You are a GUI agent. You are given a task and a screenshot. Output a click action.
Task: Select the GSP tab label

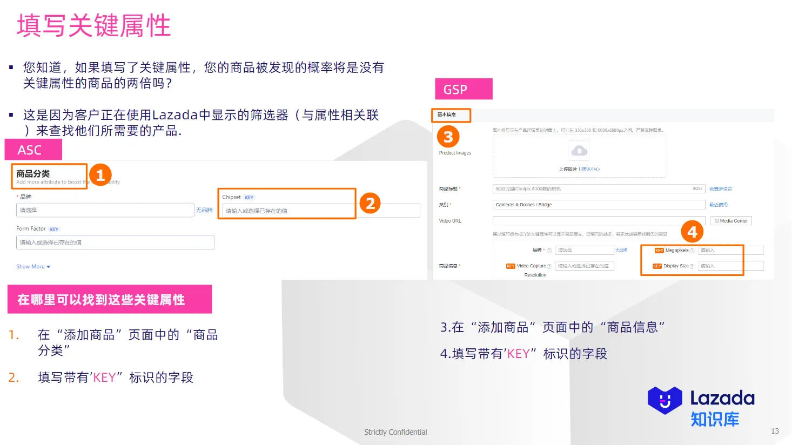coord(463,89)
